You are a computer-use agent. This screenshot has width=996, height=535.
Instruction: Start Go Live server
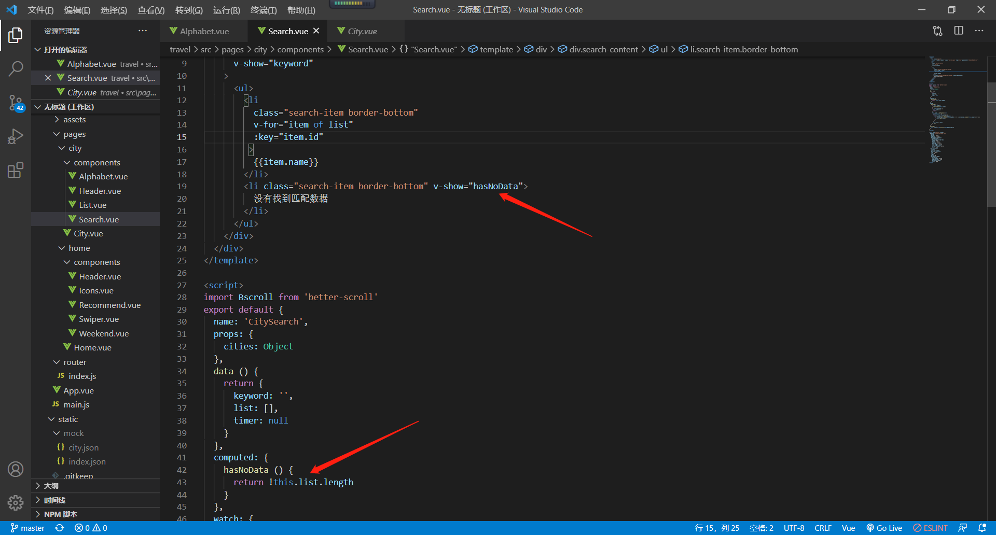[884, 528]
